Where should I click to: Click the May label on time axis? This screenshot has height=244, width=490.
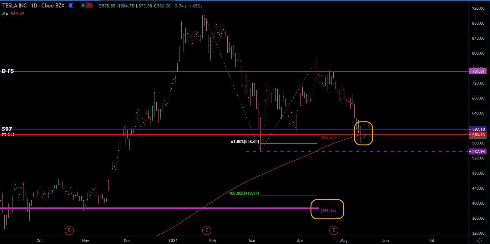(x=344, y=241)
